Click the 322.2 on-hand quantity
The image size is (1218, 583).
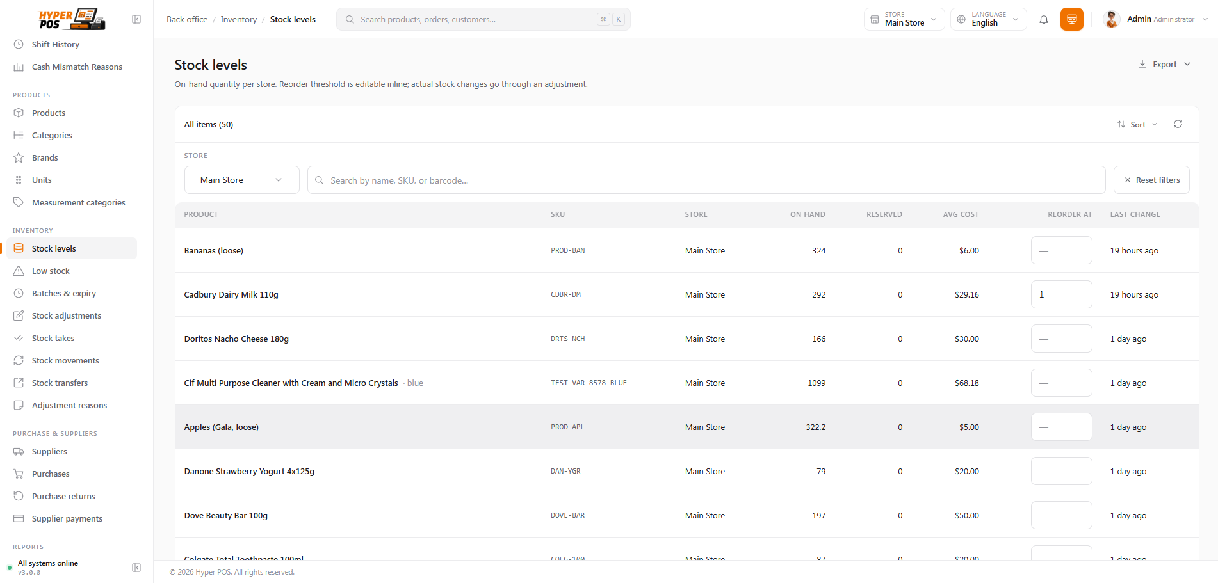tap(816, 427)
